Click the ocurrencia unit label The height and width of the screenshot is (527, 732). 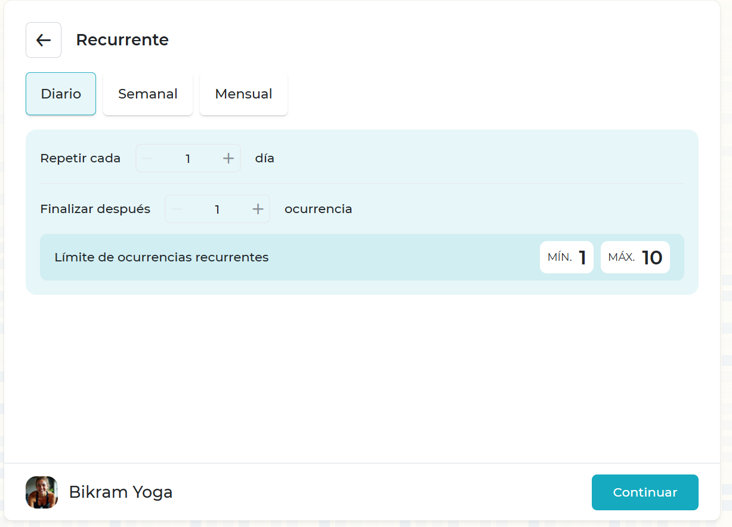(318, 209)
